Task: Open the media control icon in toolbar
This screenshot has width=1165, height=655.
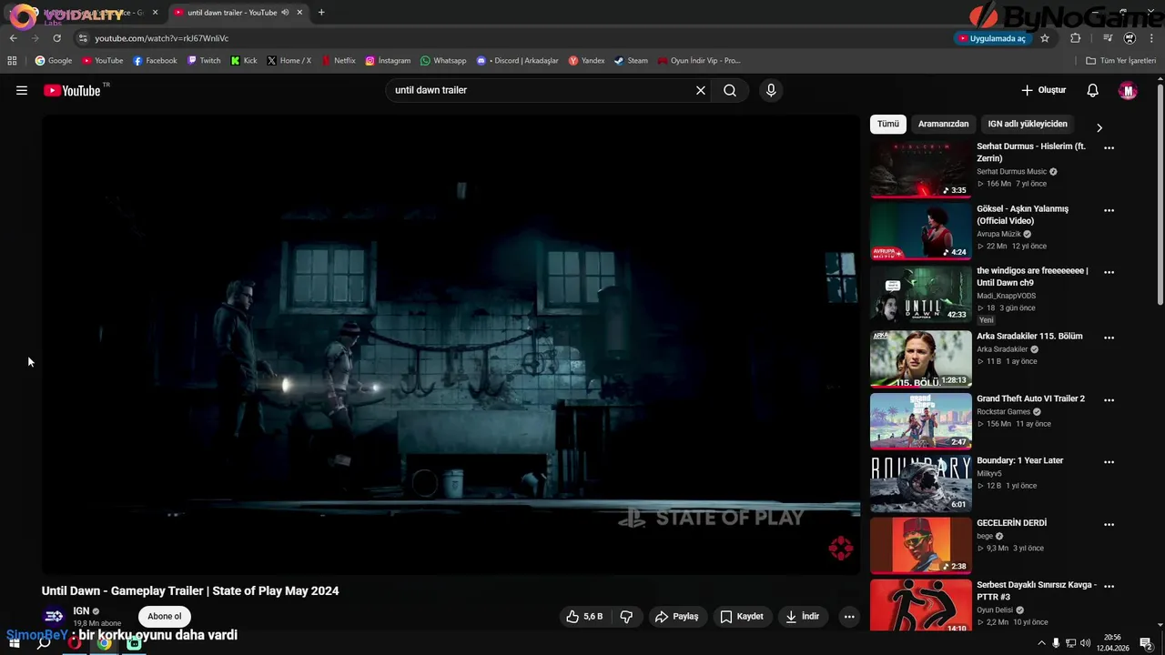Action: [1108, 38]
